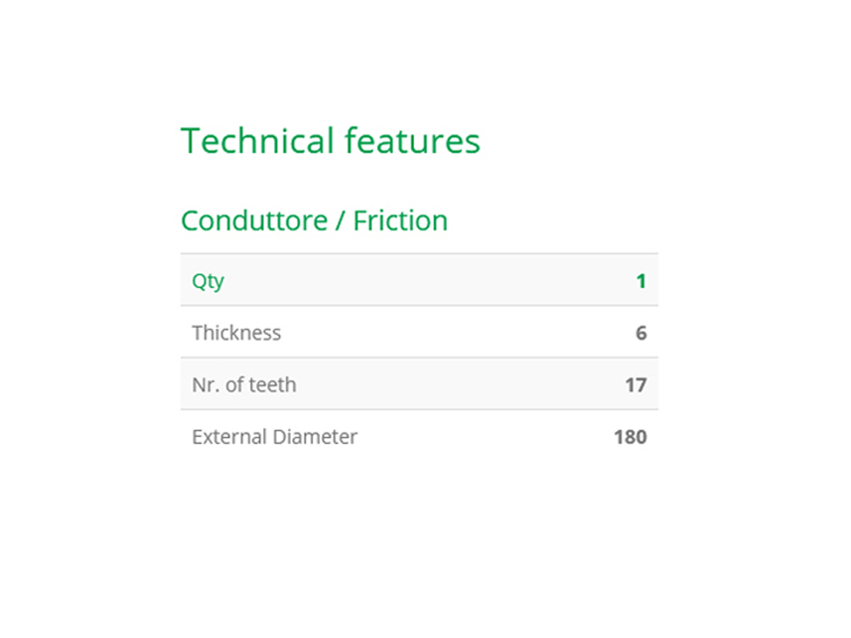Click the word Diameter in last row
The height and width of the screenshot is (638, 851).
pyautogui.click(x=315, y=437)
